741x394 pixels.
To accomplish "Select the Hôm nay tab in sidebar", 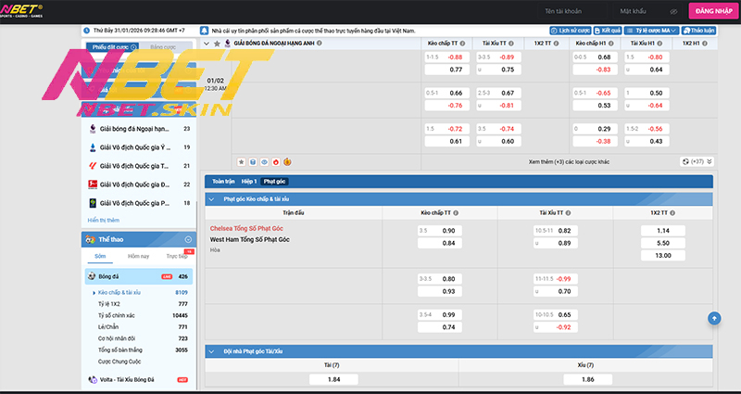I will tap(138, 255).
